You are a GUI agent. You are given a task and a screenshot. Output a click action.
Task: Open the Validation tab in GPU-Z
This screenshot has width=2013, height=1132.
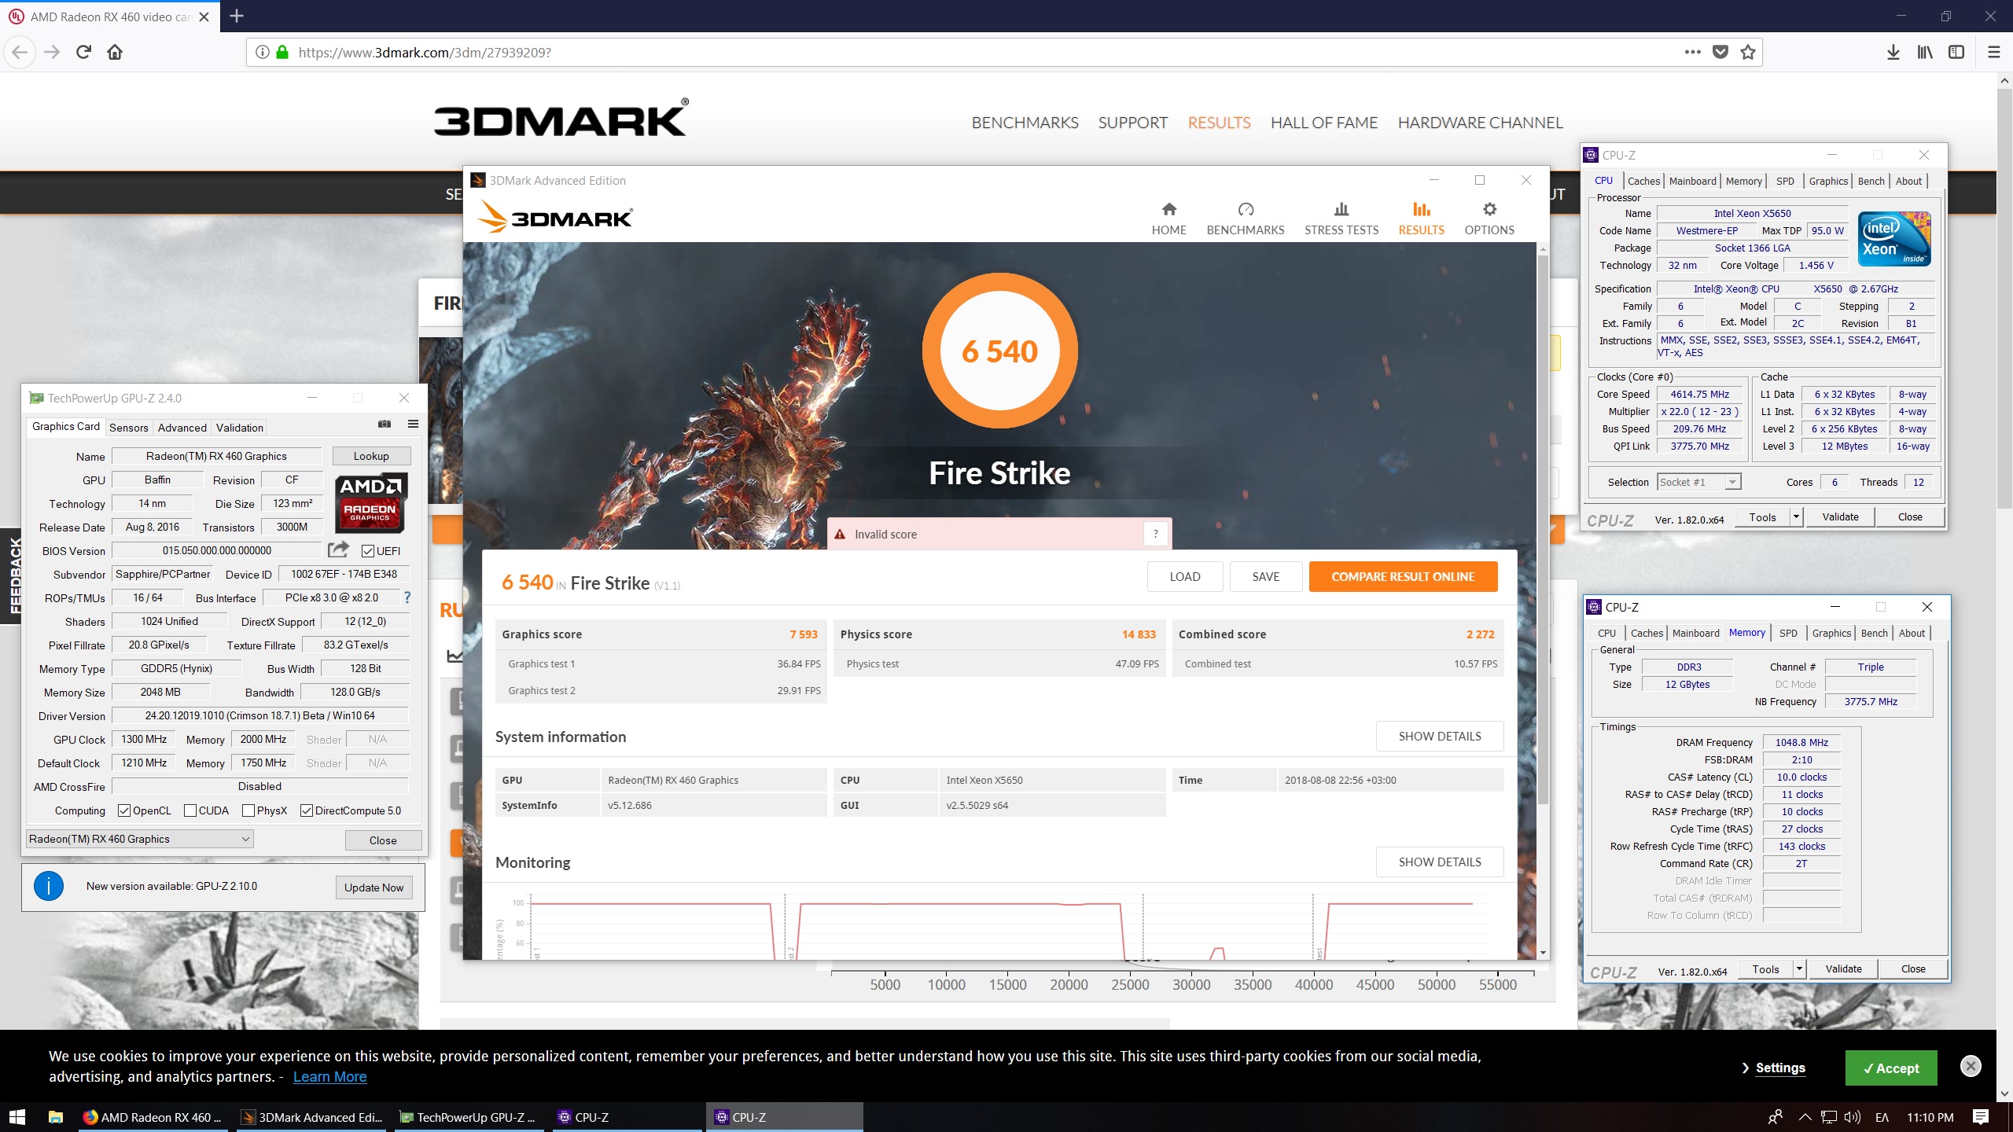(240, 428)
